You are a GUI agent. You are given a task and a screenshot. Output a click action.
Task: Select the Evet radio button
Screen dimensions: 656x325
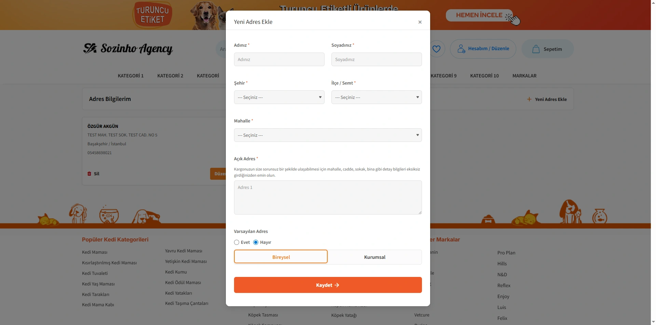click(236, 242)
